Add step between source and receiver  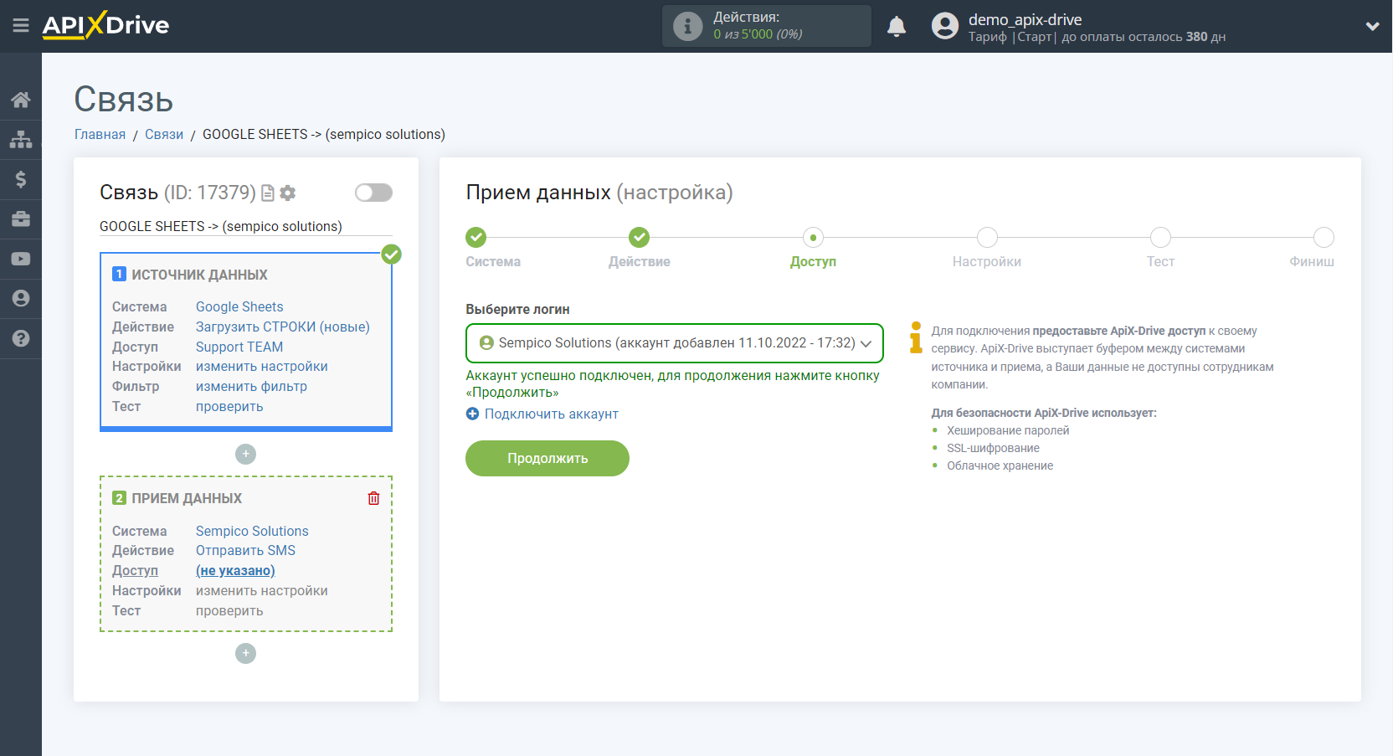(x=245, y=454)
